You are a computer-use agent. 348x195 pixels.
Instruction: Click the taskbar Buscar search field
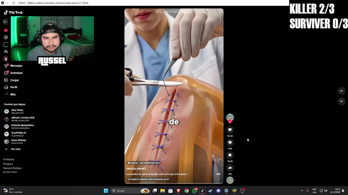click(x=130, y=191)
